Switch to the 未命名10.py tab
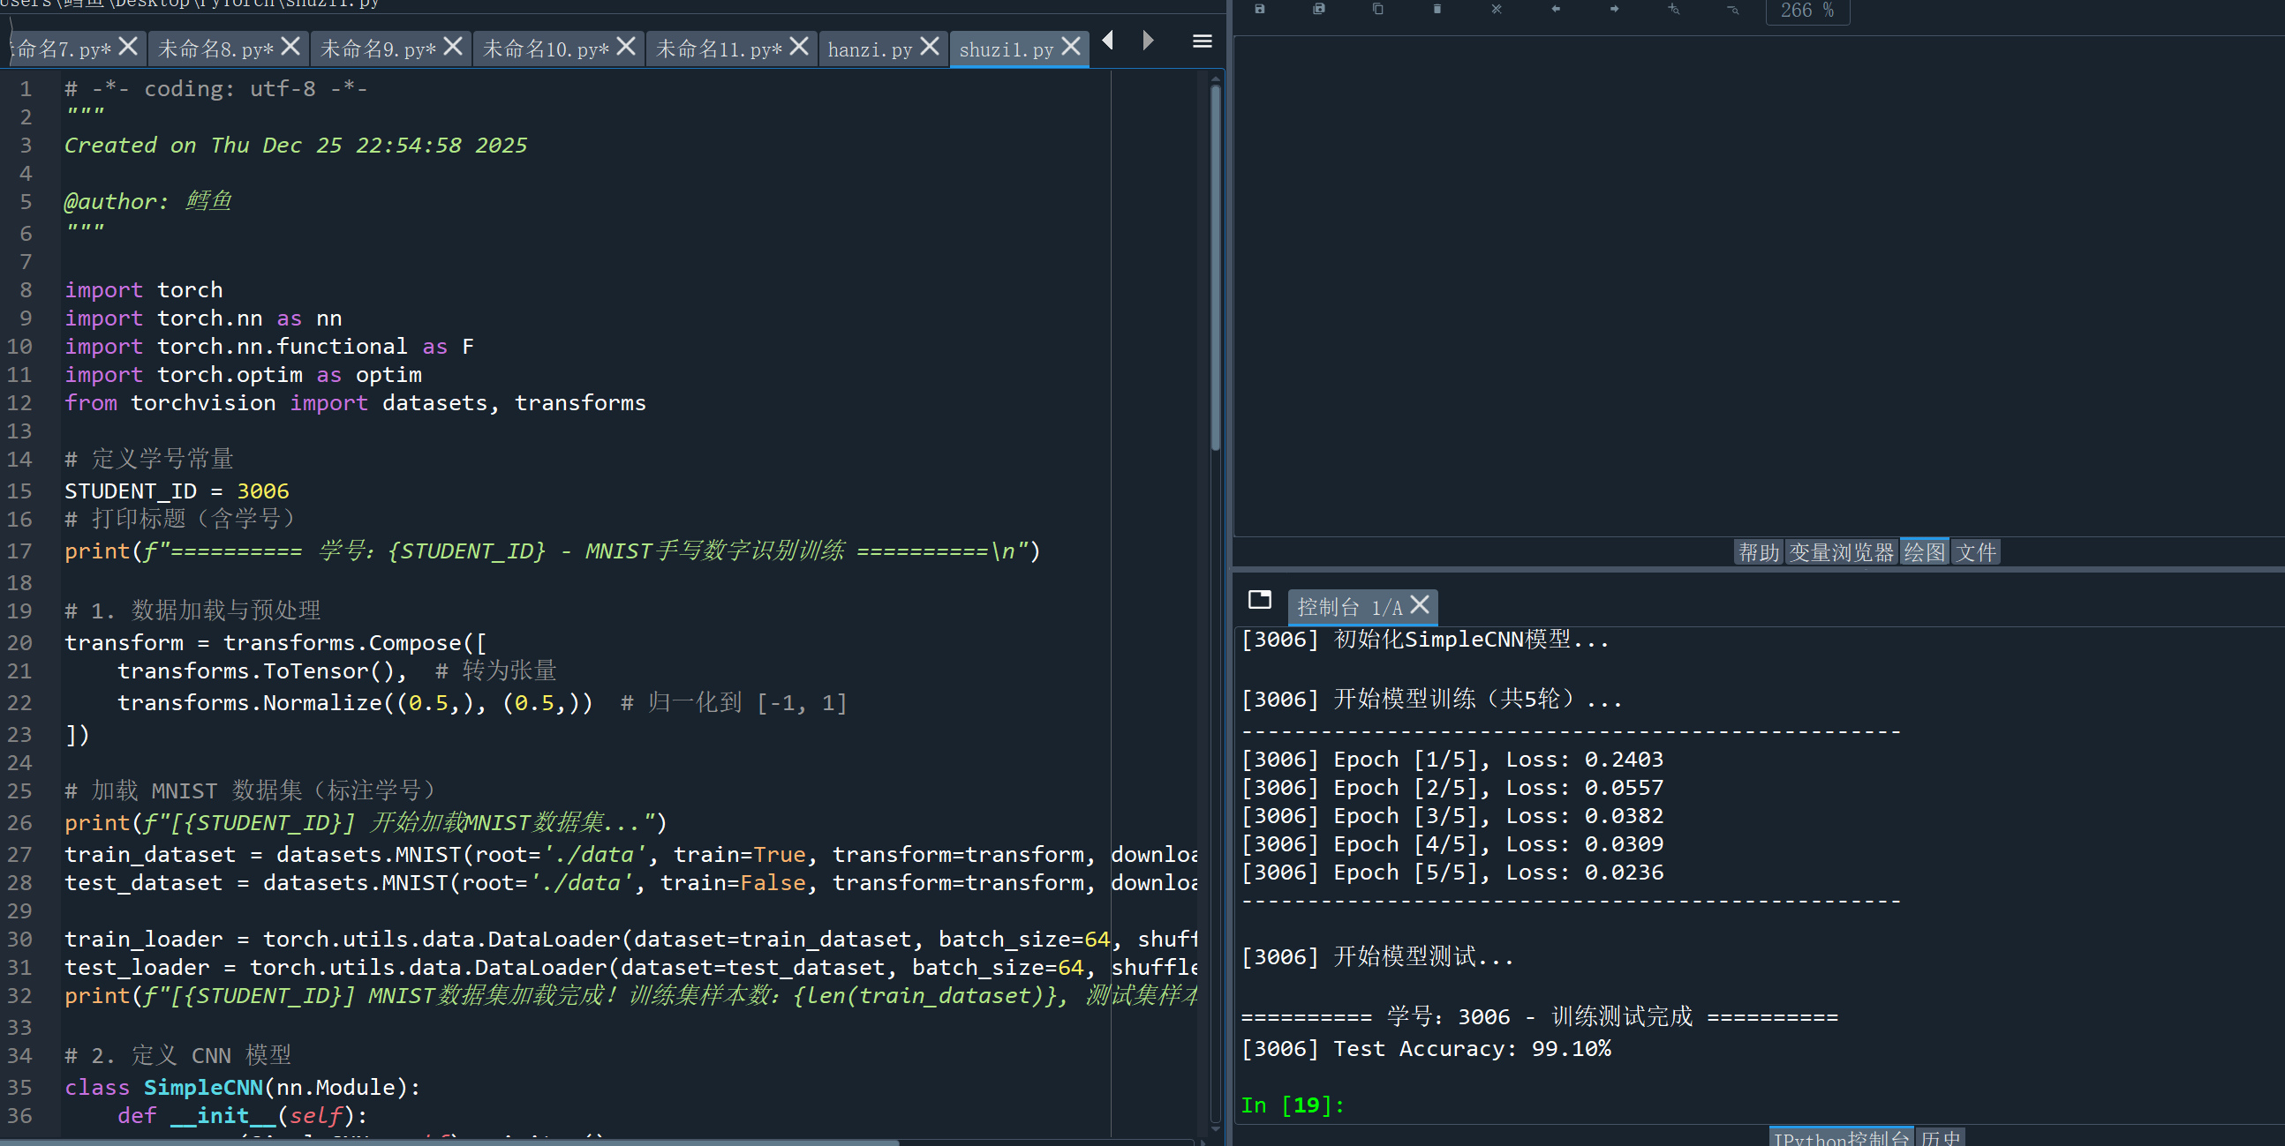The width and height of the screenshot is (2285, 1146). tap(545, 49)
